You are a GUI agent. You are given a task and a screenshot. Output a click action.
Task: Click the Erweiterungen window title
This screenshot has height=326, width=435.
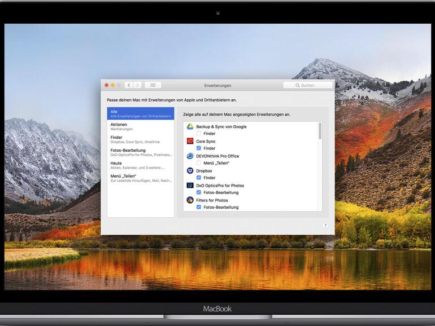click(x=217, y=86)
